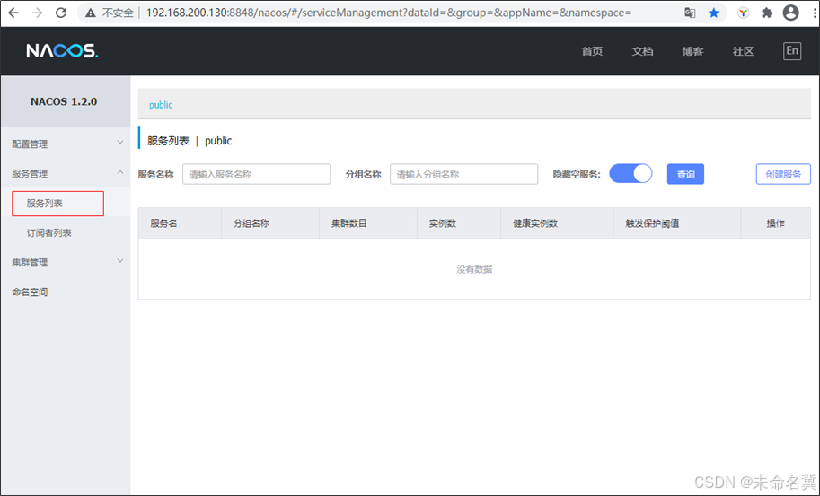Focus the 分组名称 input field
The height and width of the screenshot is (496, 820).
coord(463,174)
